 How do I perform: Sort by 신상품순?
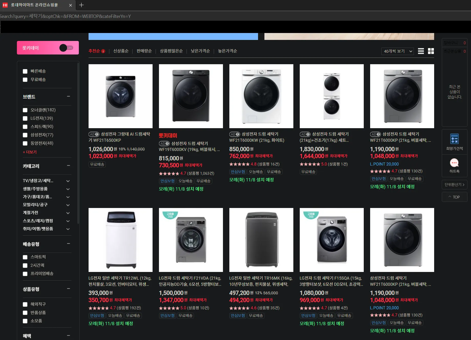(x=121, y=51)
